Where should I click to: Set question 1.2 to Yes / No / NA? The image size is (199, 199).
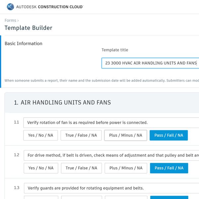tap(41, 168)
